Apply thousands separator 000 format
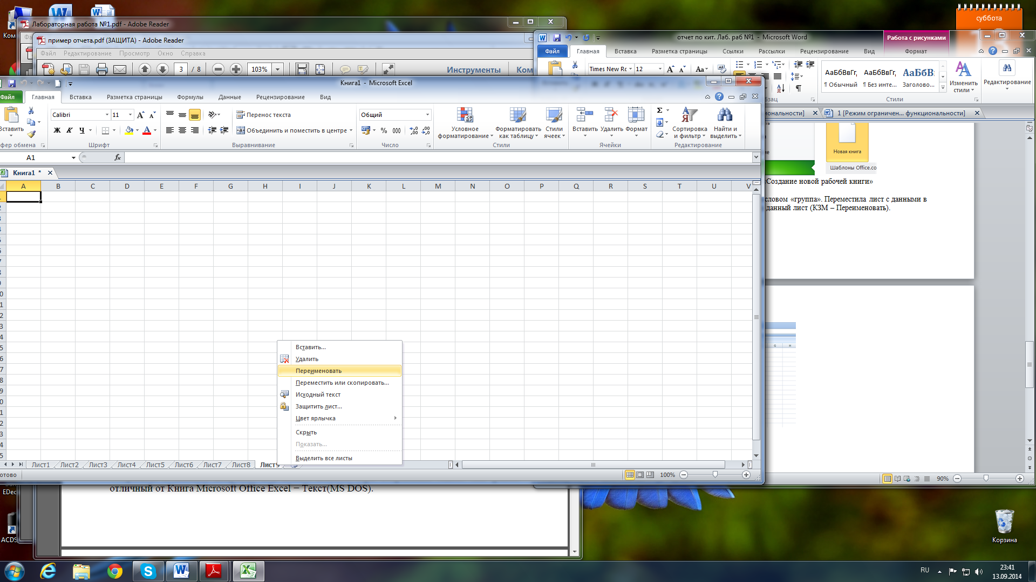1036x582 pixels. (x=397, y=130)
